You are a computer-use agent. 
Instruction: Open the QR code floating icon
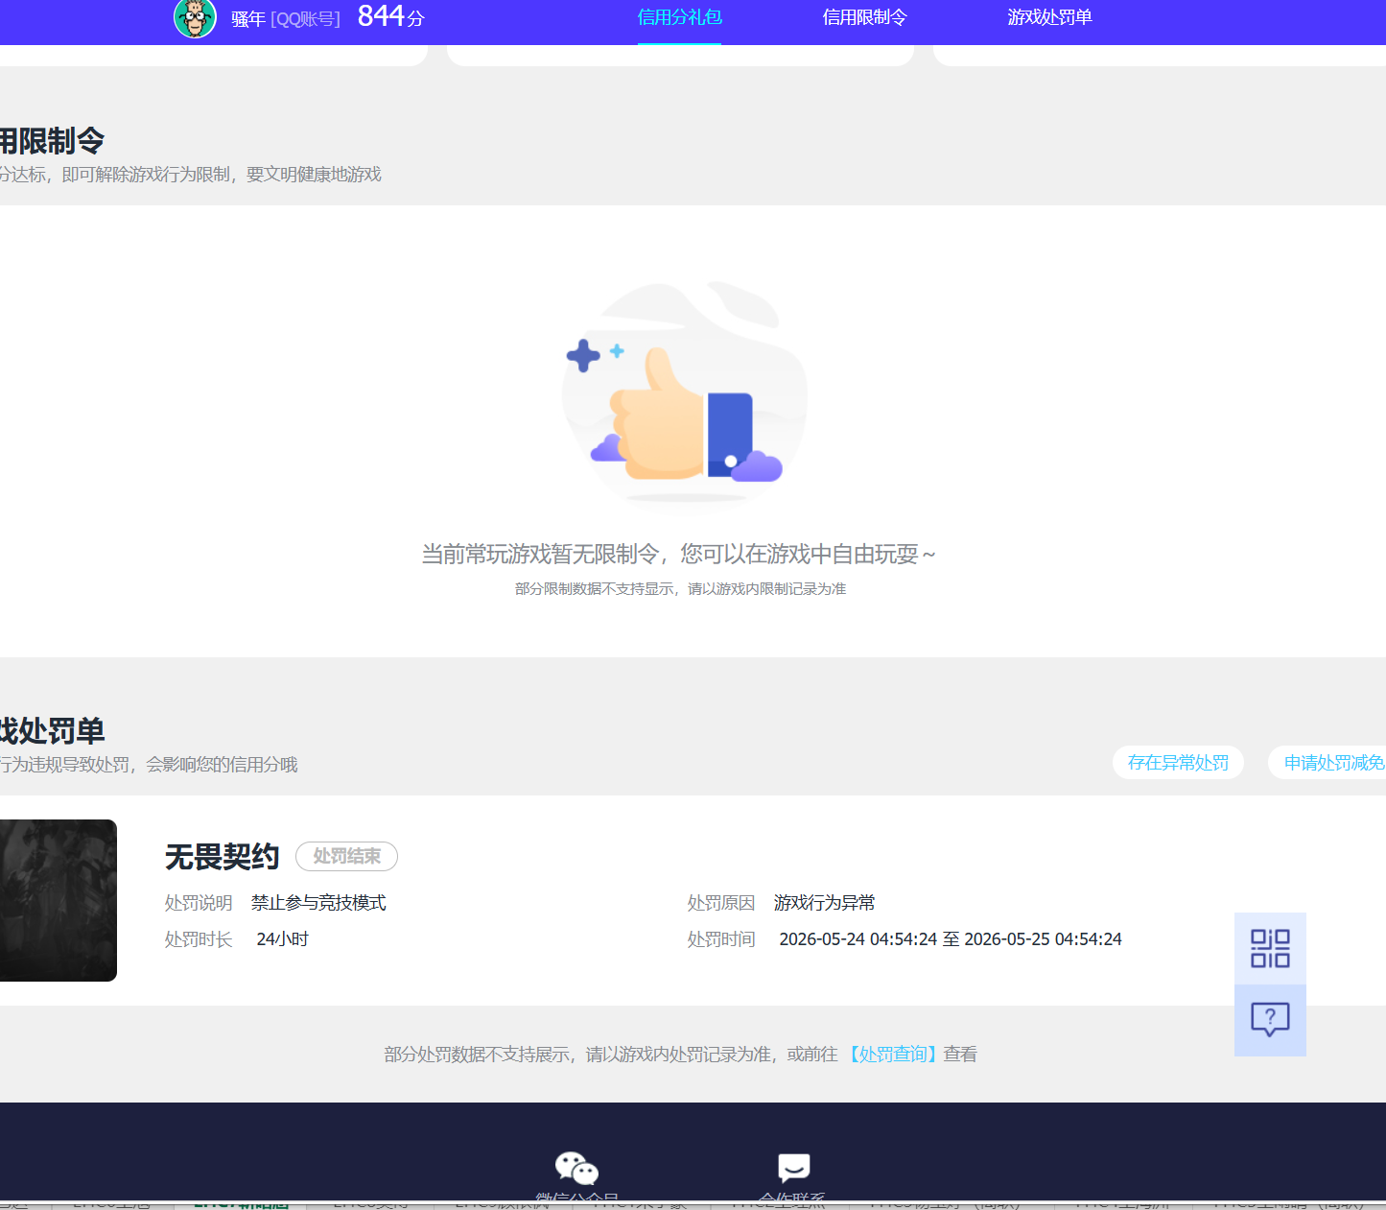point(1270,948)
